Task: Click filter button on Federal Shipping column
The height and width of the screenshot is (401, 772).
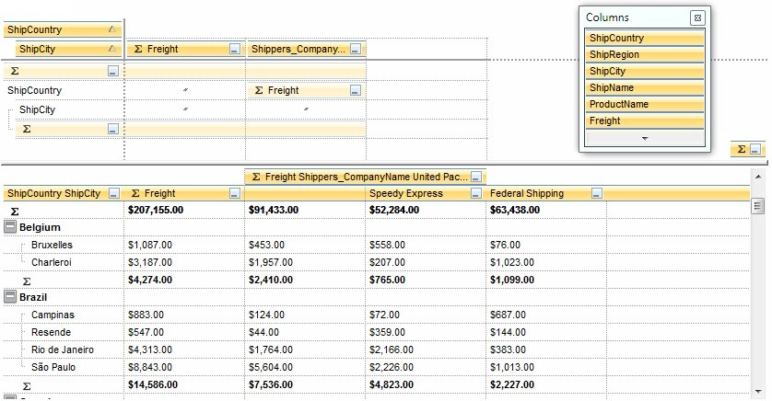Action: tap(597, 193)
